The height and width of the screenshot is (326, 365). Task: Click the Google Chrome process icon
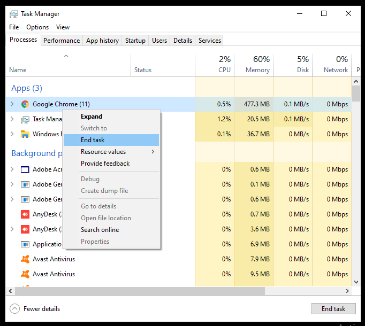pyautogui.click(x=25, y=104)
